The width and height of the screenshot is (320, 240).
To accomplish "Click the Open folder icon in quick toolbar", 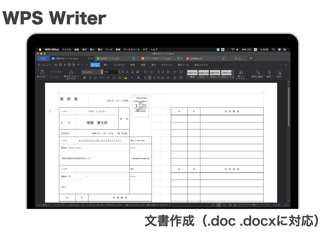I will [55, 65].
